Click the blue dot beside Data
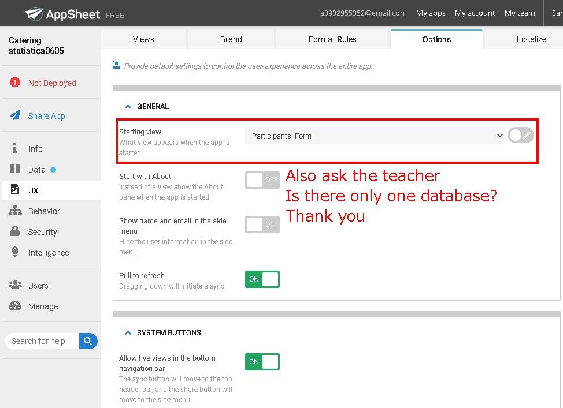563x408 pixels. [53, 170]
